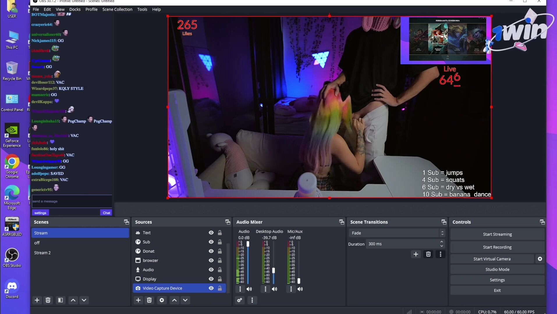Open virtual camera settings gear
The height and width of the screenshot is (314, 557).
(x=540, y=259)
